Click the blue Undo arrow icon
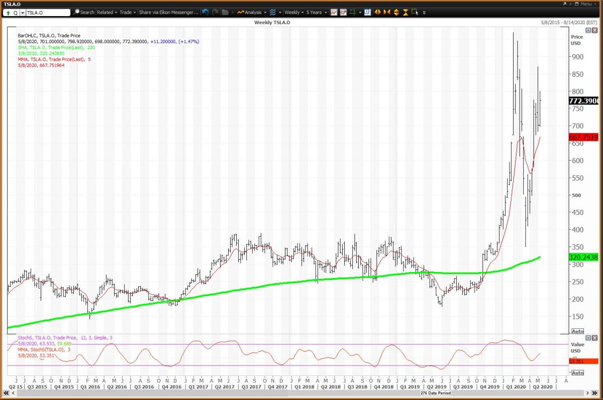The image size is (603, 400). click(206, 12)
